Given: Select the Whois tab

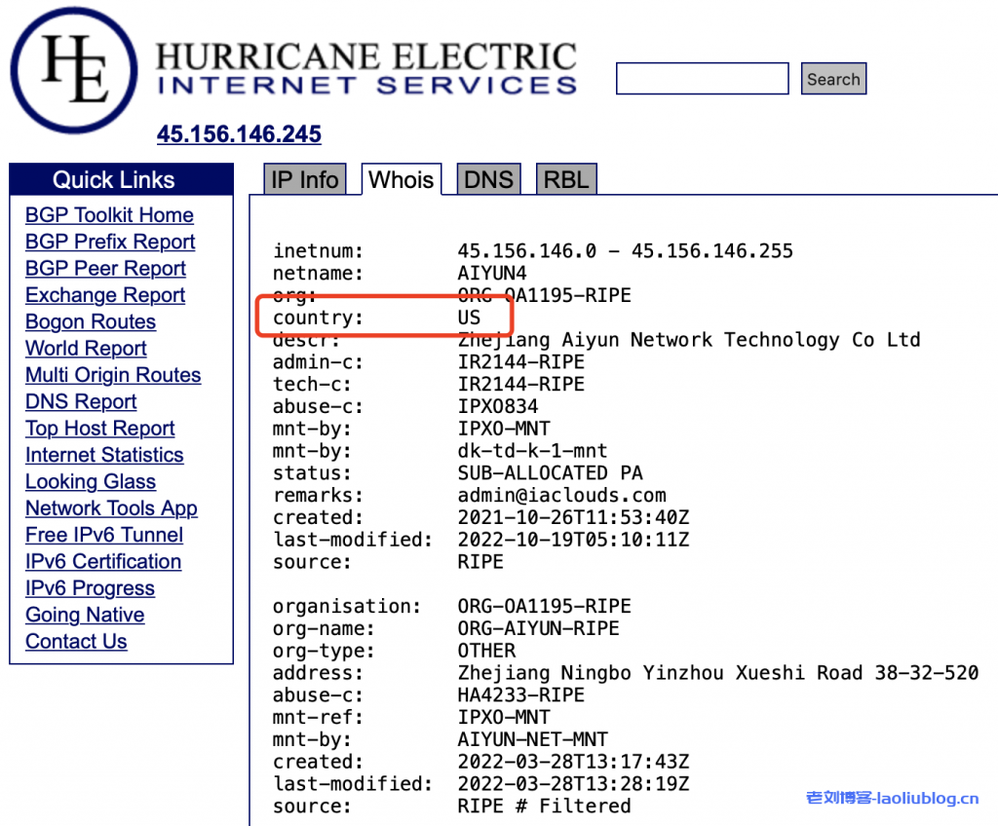Looking at the screenshot, I should pyautogui.click(x=401, y=180).
